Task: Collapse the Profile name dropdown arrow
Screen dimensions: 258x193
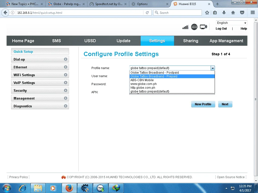Action: click(213, 68)
